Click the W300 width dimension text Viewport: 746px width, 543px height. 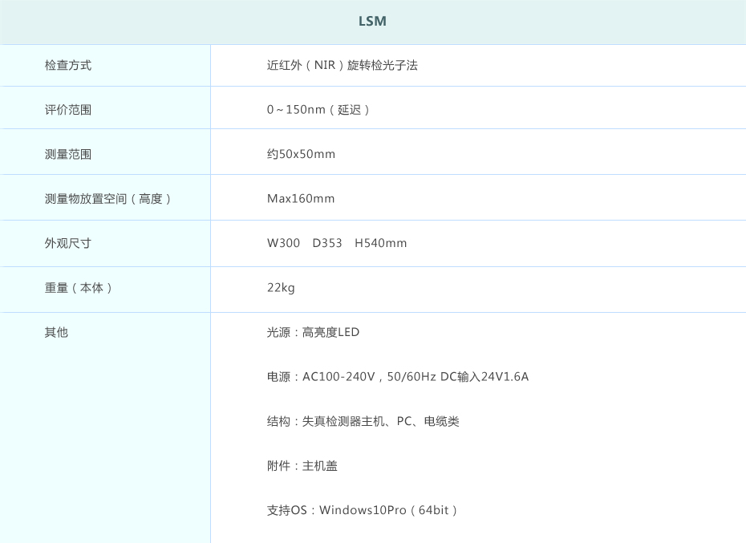tap(284, 243)
